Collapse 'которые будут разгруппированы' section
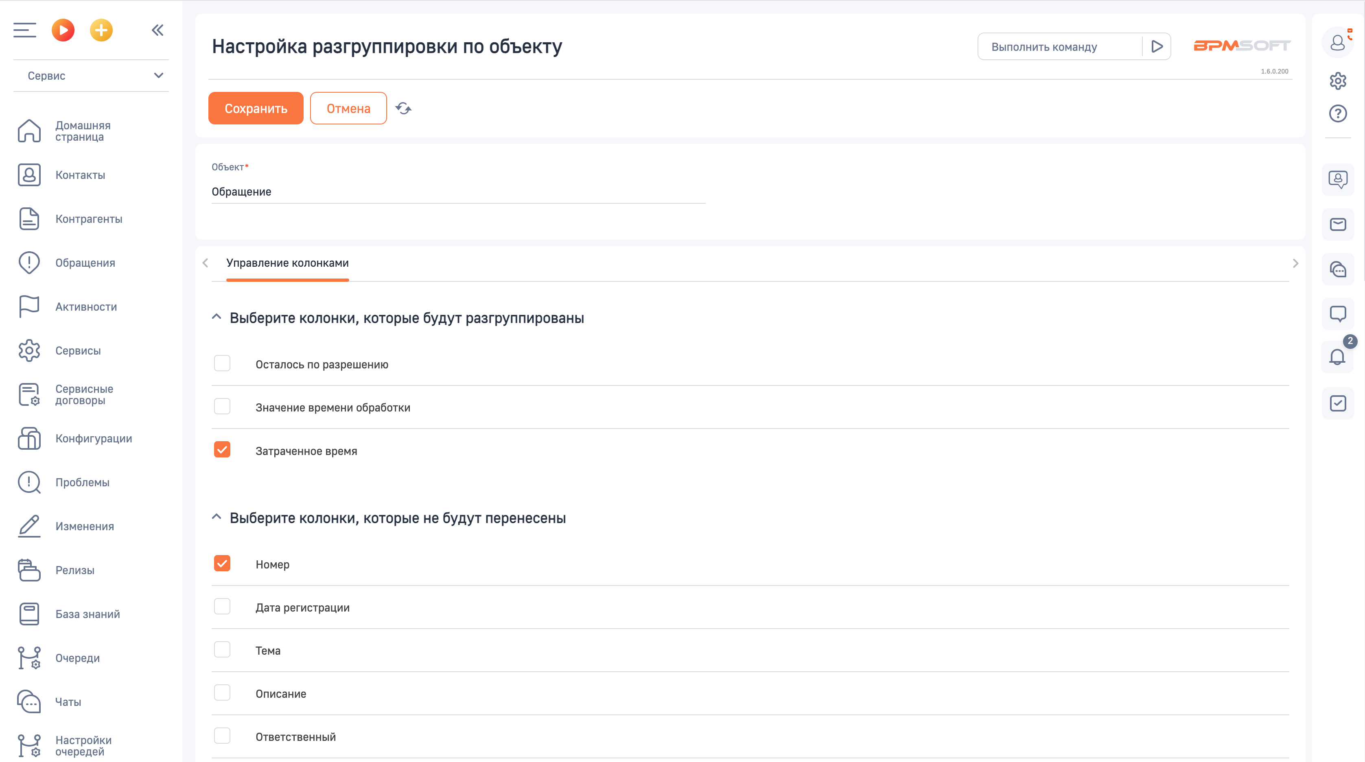Viewport: 1365px width, 762px height. [x=216, y=317]
